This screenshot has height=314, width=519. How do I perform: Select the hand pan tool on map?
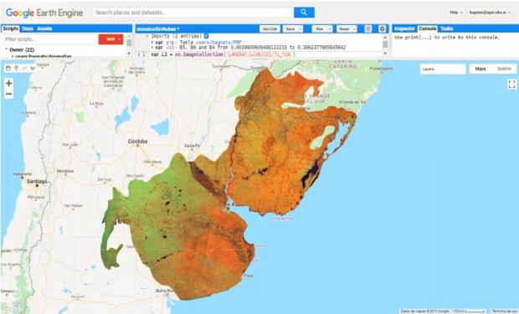pos(8,68)
